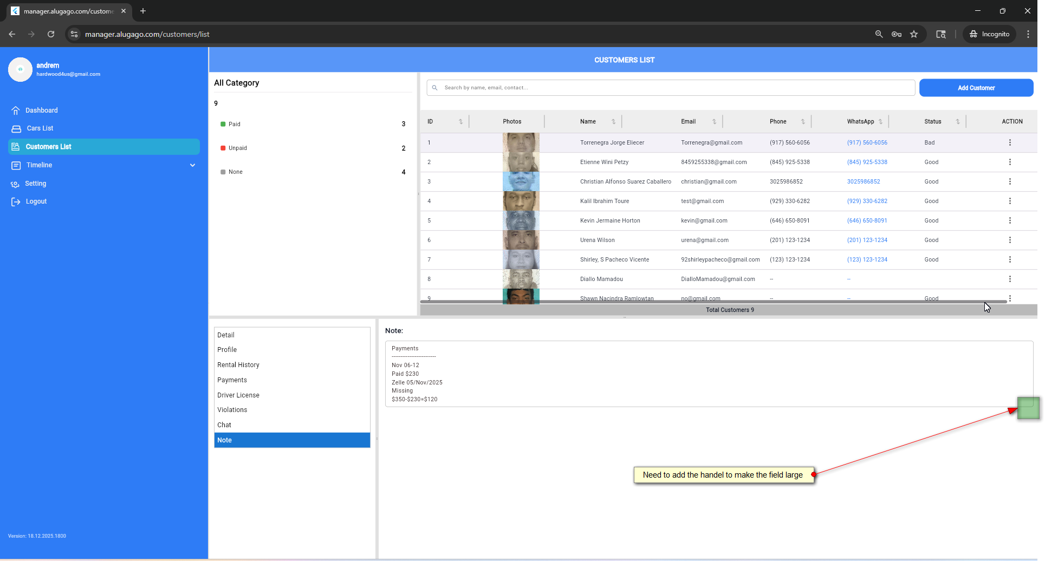The image size is (1045, 561).
Task: Click the customer search input field
Action: point(672,88)
